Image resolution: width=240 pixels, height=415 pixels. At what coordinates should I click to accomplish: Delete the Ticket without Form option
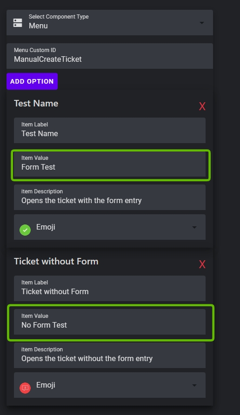point(202,264)
